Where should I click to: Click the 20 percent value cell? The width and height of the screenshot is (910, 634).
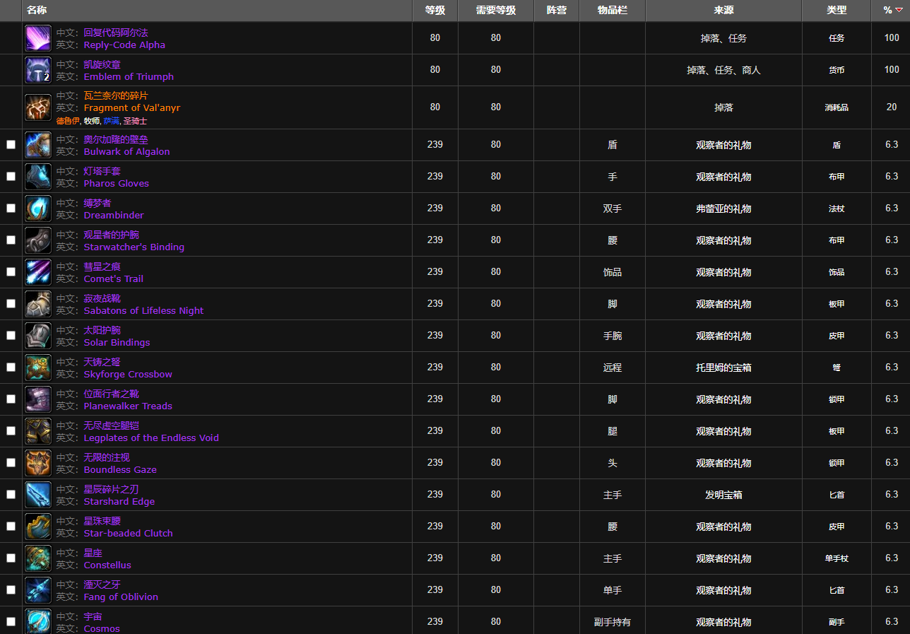point(892,107)
